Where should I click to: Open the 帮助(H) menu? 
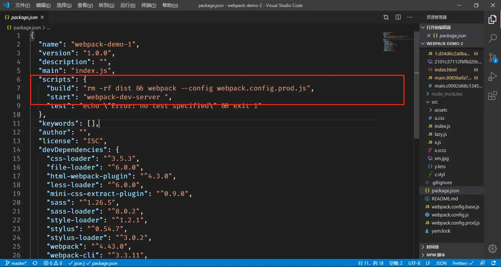click(x=170, y=5)
